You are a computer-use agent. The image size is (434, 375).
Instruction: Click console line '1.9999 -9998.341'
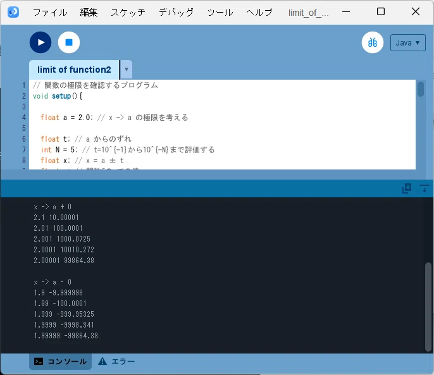click(64, 325)
